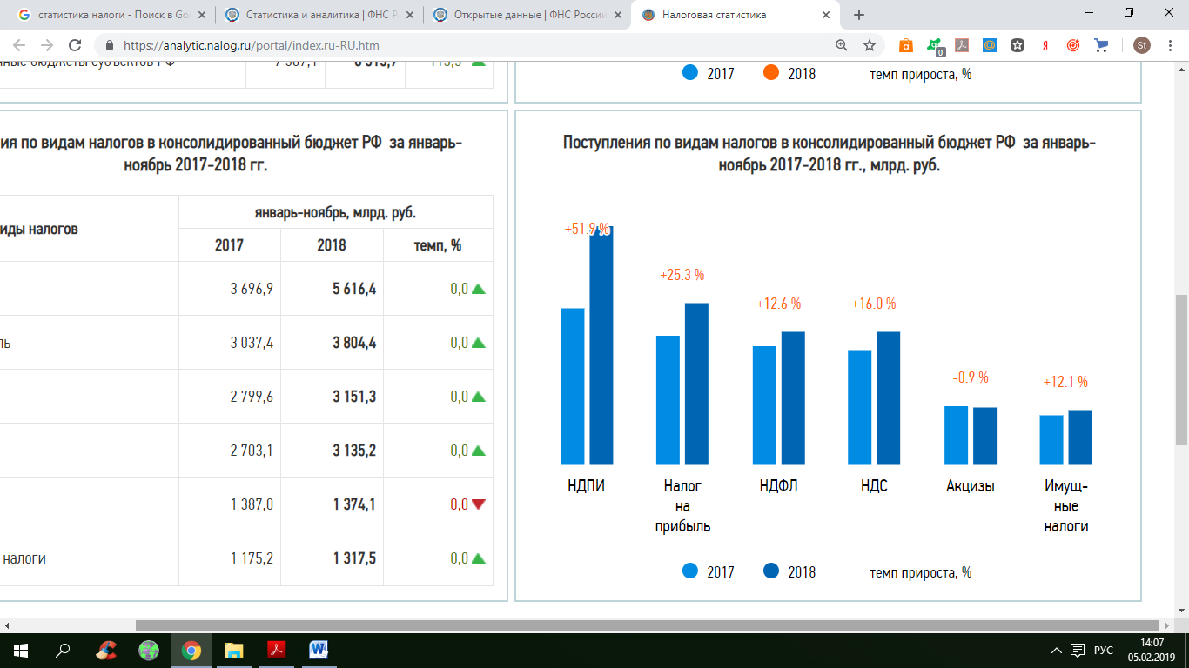Toggle the orange 2018 series in upper legend
Screen dimensions: 1189x668
pyautogui.click(x=789, y=73)
